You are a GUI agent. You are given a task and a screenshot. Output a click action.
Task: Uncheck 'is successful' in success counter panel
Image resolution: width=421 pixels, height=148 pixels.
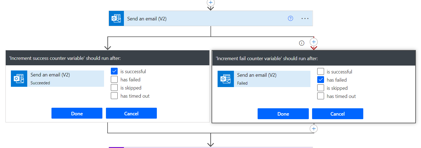pyautogui.click(x=114, y=71)
